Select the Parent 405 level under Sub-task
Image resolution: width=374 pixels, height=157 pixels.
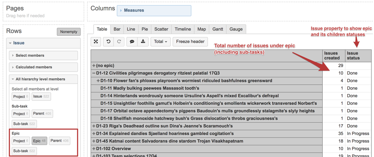42,113
